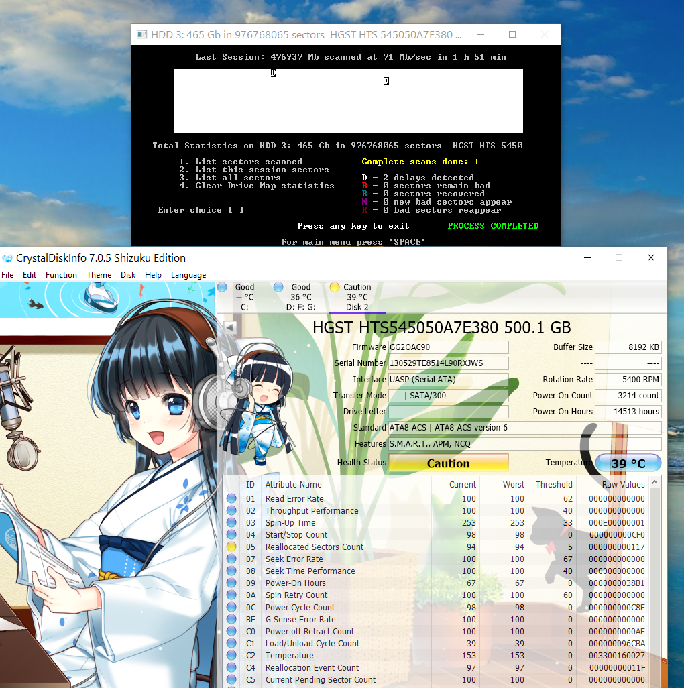Click the yellow caution orb for Disk 2

(x=335, y=287)
